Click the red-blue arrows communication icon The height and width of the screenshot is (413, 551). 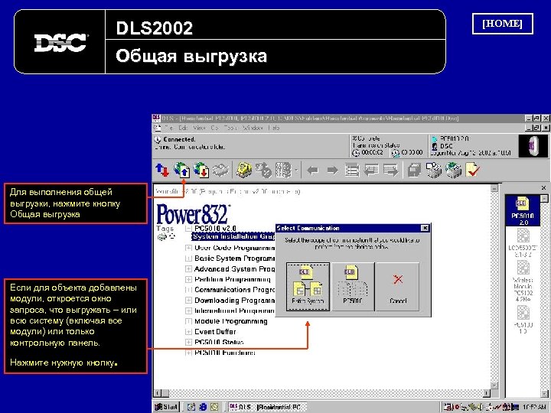162,170
